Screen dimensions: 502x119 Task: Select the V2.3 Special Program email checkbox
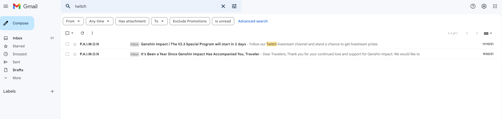[x=67, y=44]
